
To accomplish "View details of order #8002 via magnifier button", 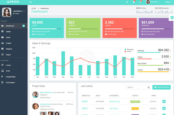I will click(x=164, y=101).
